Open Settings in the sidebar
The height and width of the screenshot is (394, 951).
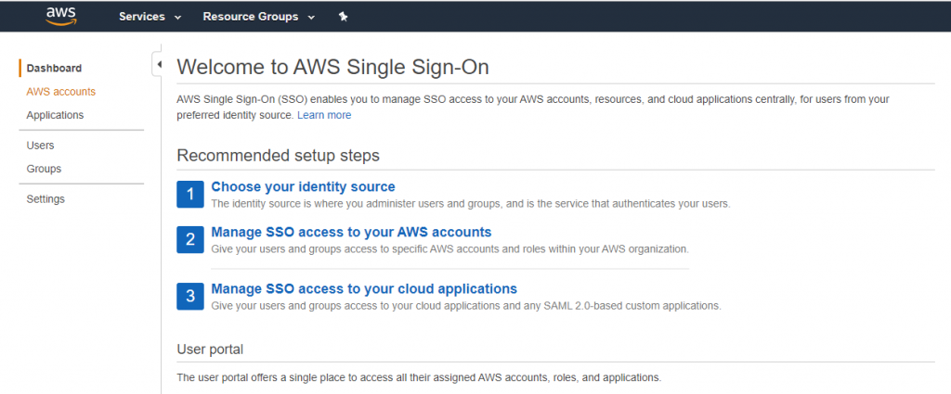click(x=46, y=199)
